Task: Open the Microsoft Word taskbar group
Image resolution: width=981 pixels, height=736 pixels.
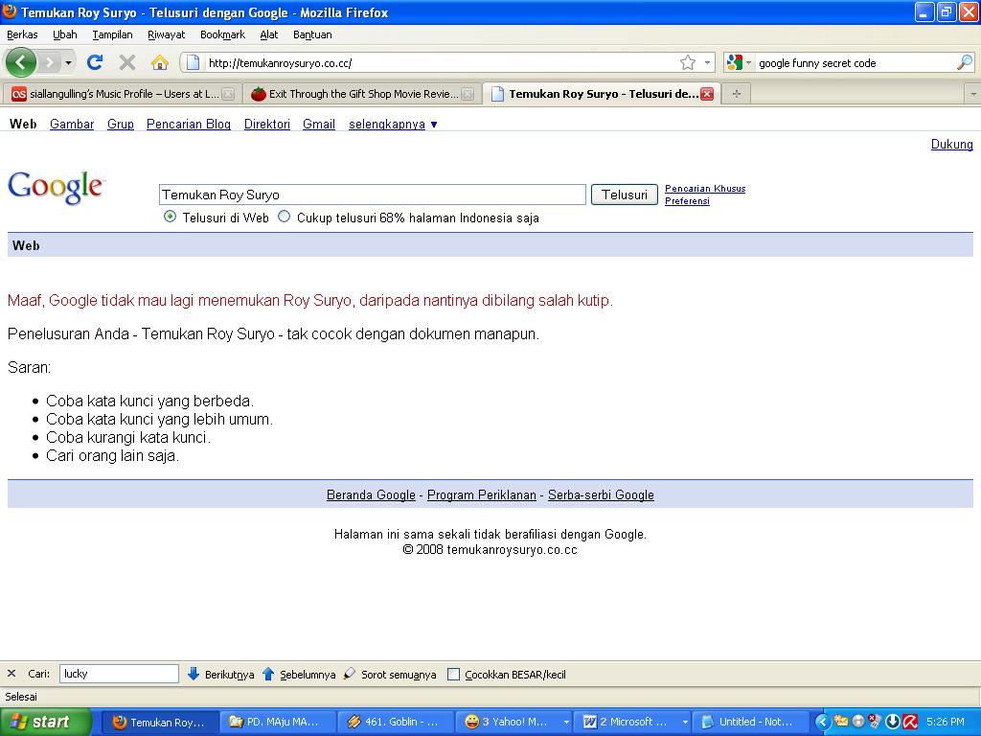Action: tap(633, 723)
